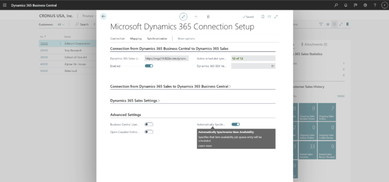Image resolution: width=389 pixels, height=182 pixels.
Task: Open row options for Adatum Corporation
Action: [60, 43]
